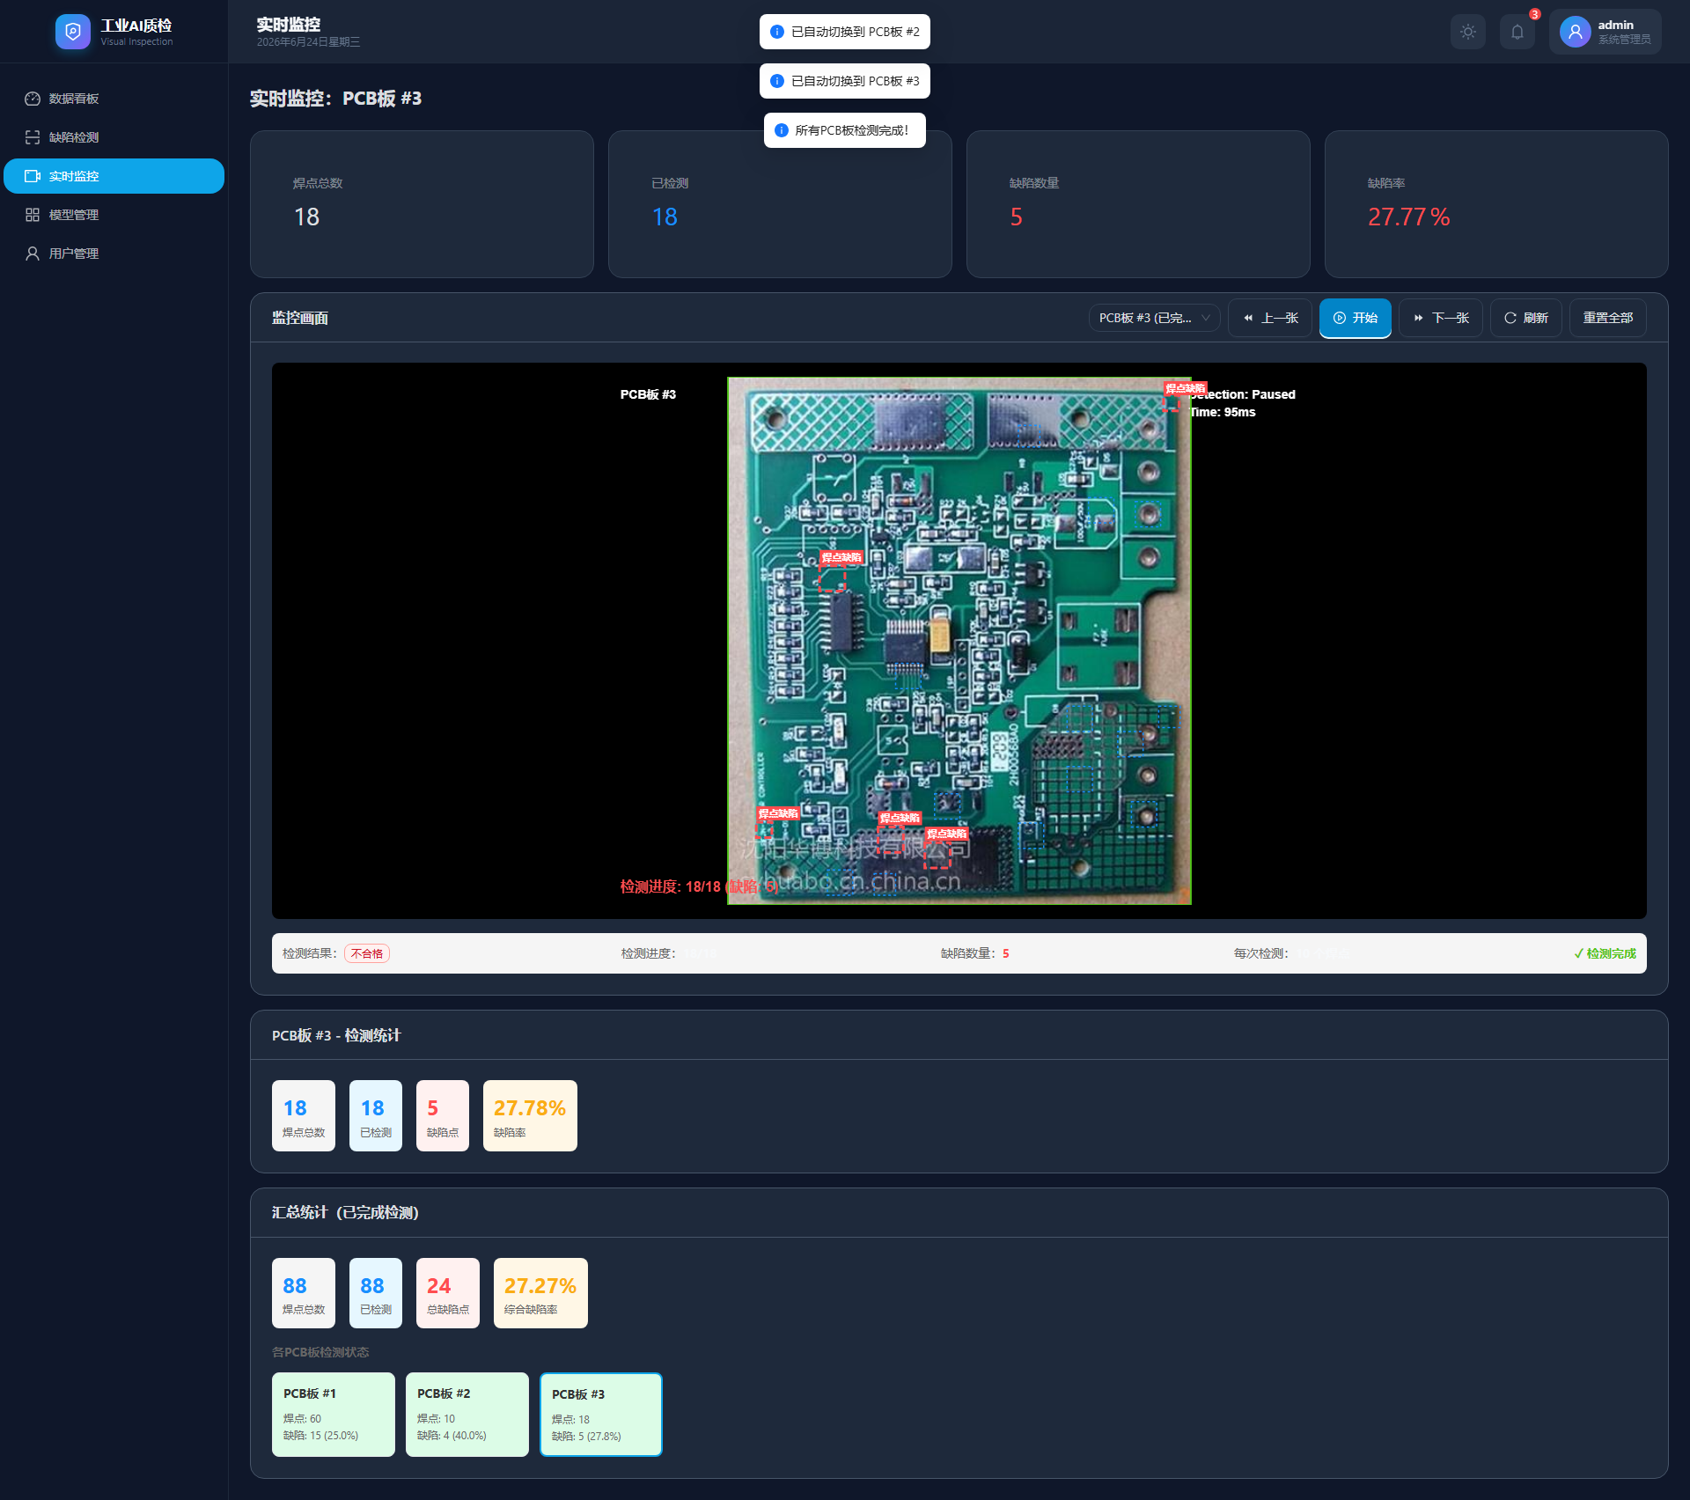The width and height of the screenshot is (1690, 1500).
Task: Click the 缺陷检测 scan frame icon
Action: [33, 137]
